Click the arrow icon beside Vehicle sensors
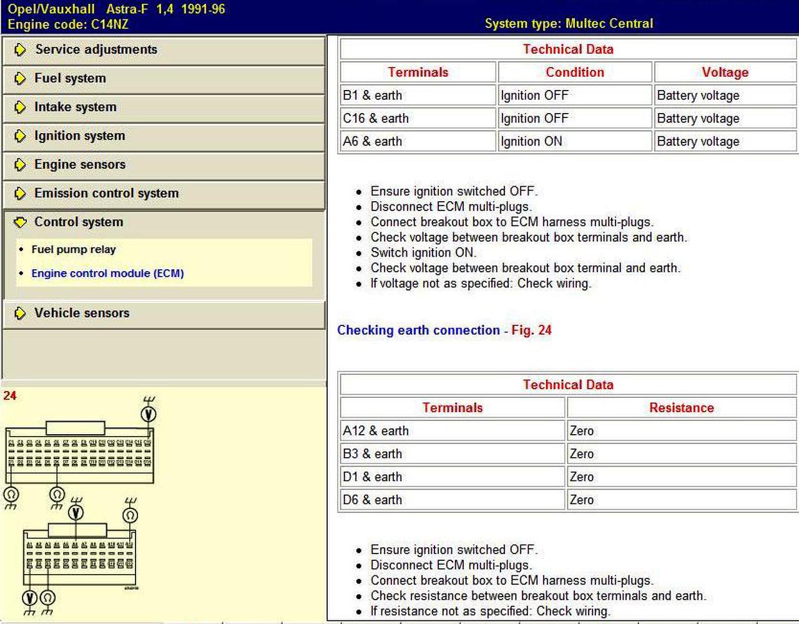Viewport: 799px width, 624px height. (x=20, y=314)
